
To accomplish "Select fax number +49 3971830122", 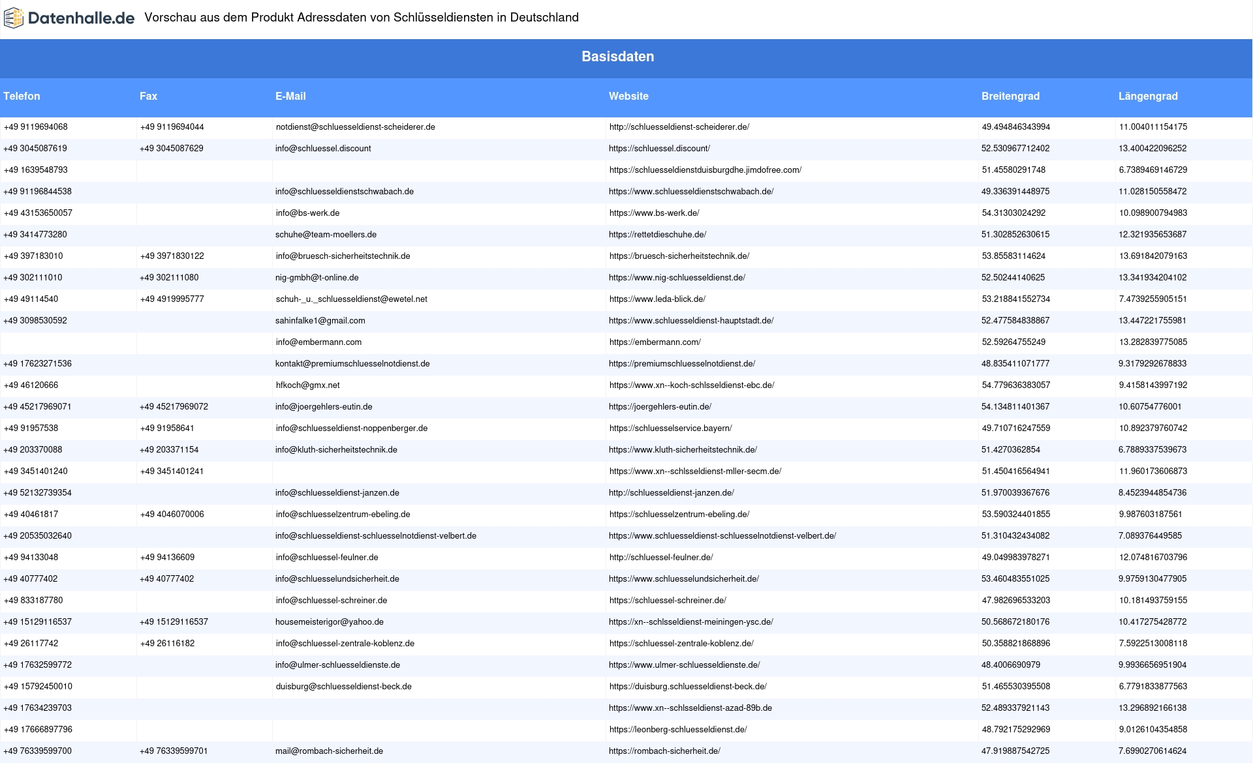I will 172,256.
